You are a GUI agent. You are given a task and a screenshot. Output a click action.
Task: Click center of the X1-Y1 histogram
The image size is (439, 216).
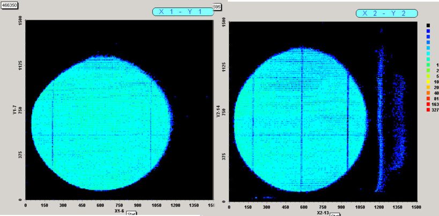coord(102,122)
